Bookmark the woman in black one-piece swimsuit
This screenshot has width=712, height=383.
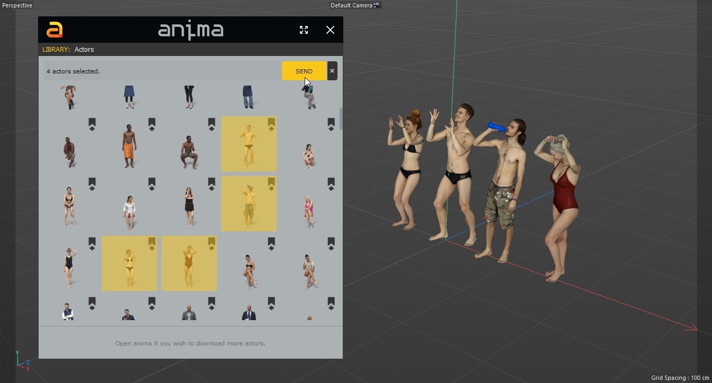click(92, 244)
